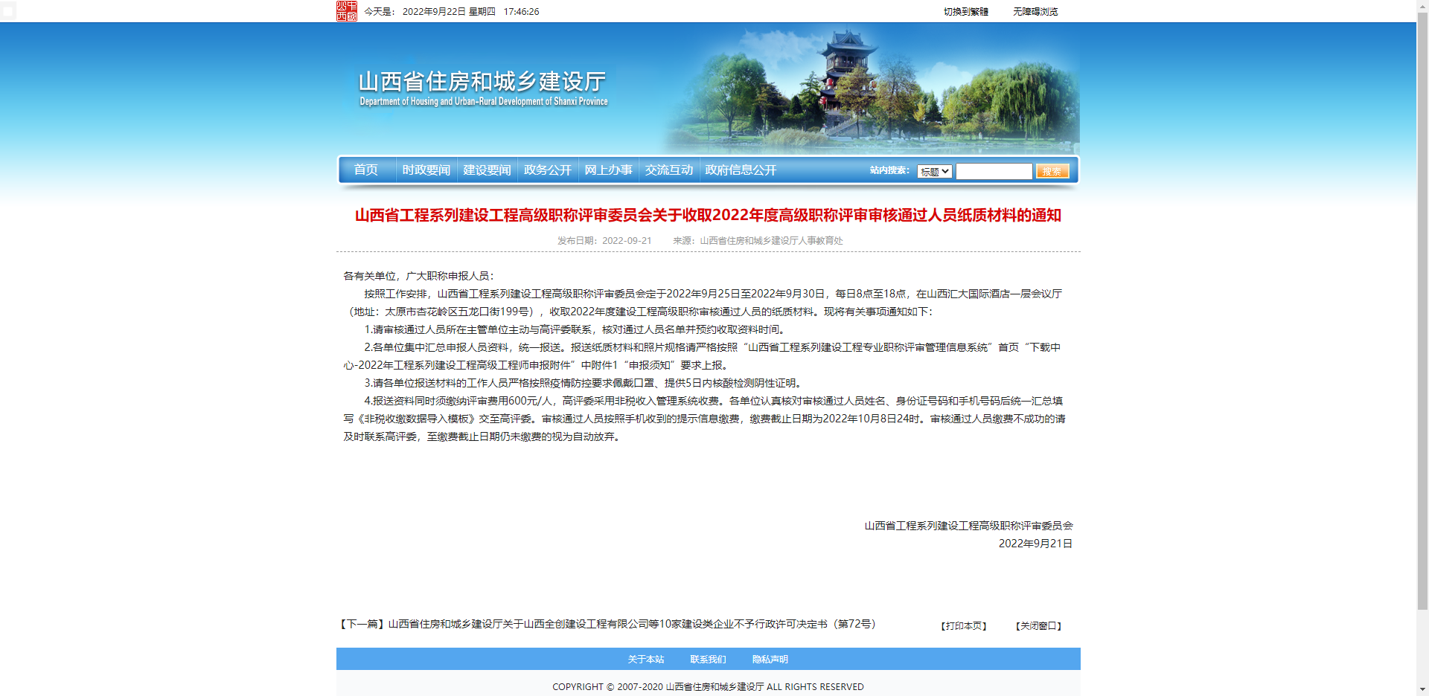Navigate to 网上办事 online services
Viewport: 1429px width, 696px height.
pyautogui.click(x=608, y=170)
